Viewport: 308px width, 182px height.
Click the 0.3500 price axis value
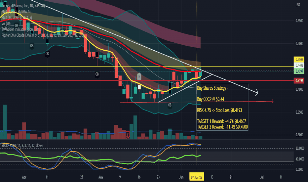point(299,113)
